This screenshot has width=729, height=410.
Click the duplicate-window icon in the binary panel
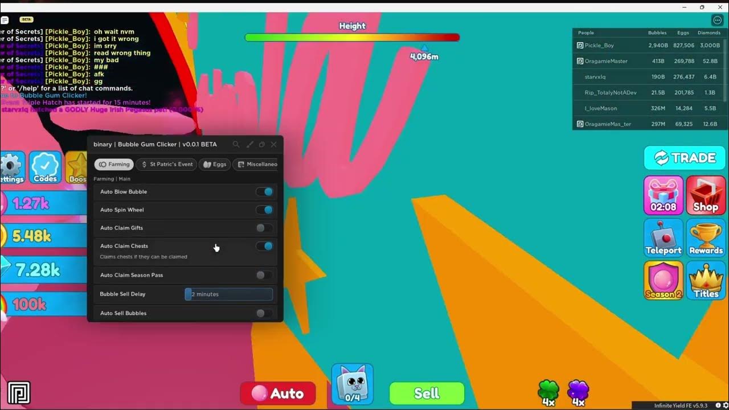pyautogui.click(x=261, y=145)
